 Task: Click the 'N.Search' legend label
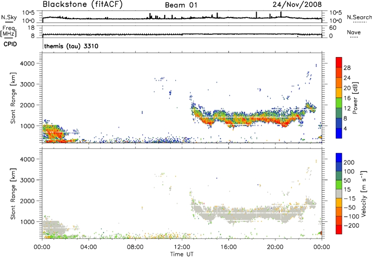tap(359, 17)
